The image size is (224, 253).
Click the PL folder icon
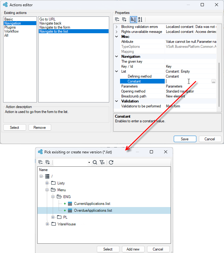pos(59,217)
